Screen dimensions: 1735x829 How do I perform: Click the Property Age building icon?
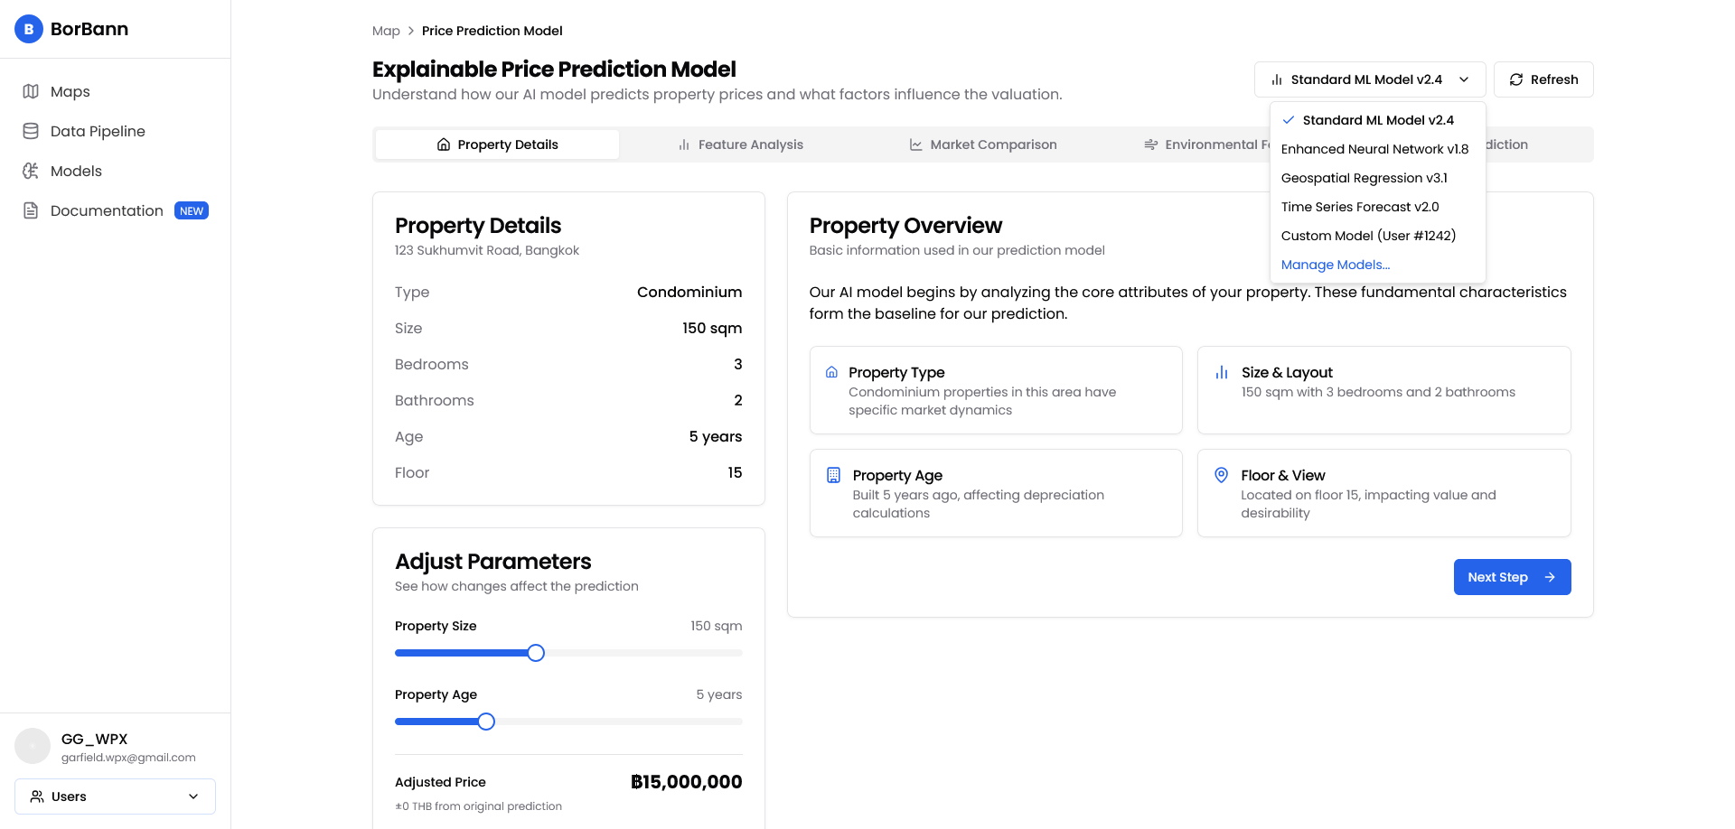click(x=833, y=475)
